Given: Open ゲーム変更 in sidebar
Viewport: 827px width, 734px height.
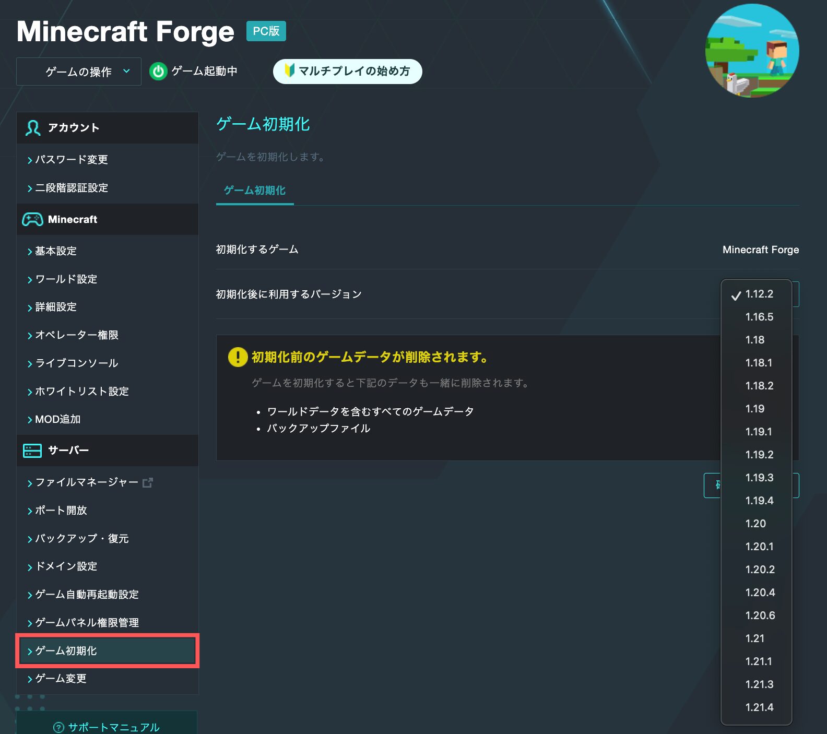Looking at the screenshot, I should [x=61, y=679].
